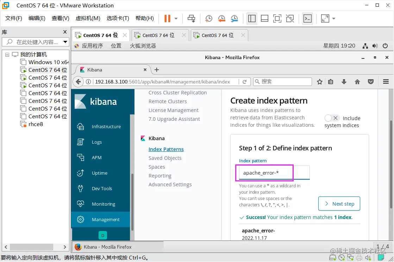Toggle the library sidebar view

(x=252, y=18)
